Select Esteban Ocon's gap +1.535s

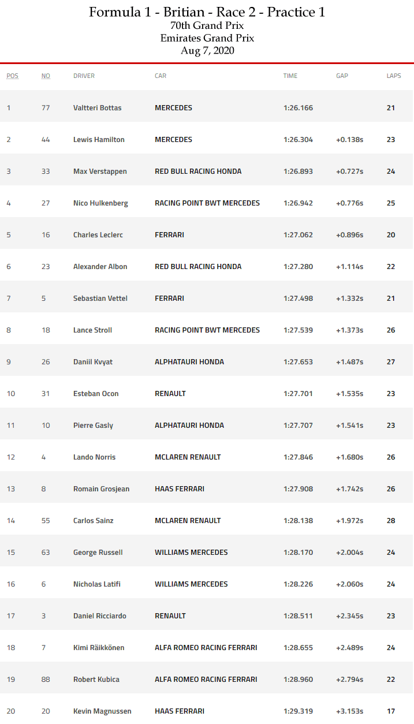349,394
